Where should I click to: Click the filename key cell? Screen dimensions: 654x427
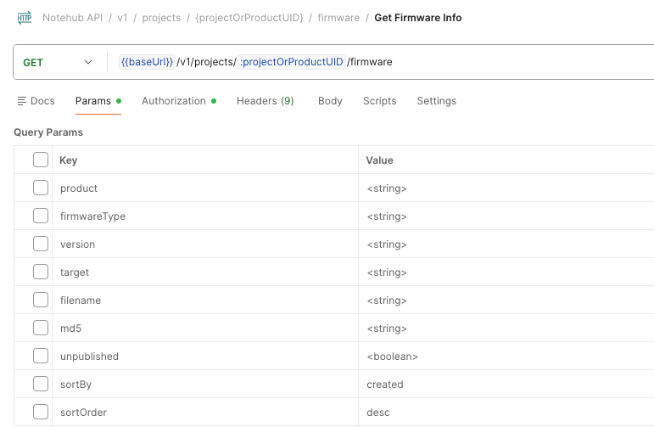(205, 301)
